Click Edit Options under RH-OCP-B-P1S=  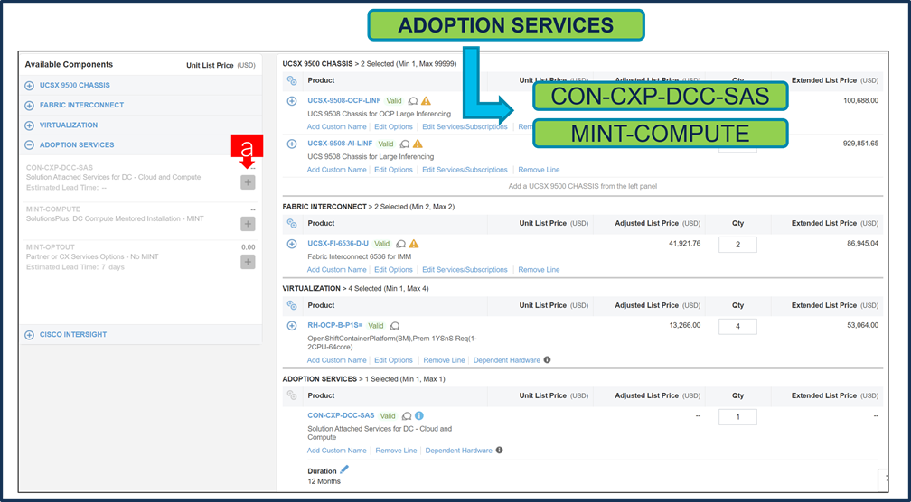point(393,360)
